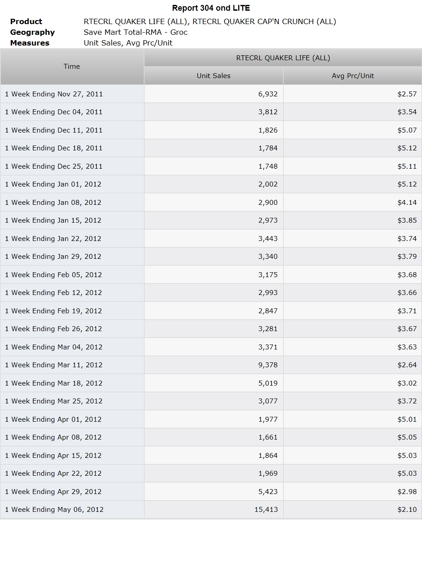Click the "Time" column header
This screenshot has height=573, width=422.
coord(72,66)
